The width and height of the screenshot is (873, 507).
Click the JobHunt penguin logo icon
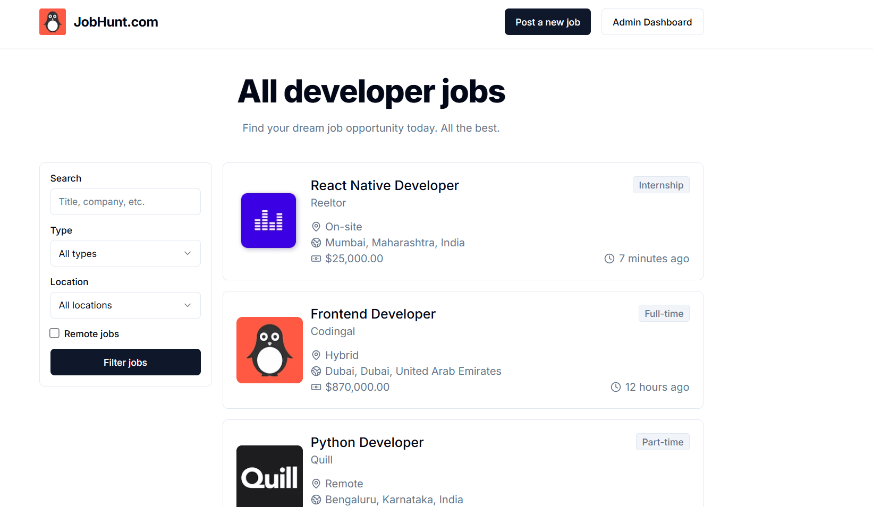point(53,22)
